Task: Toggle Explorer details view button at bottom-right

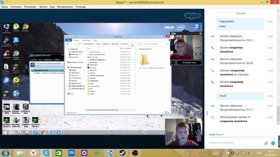Action: coord(166,113)
